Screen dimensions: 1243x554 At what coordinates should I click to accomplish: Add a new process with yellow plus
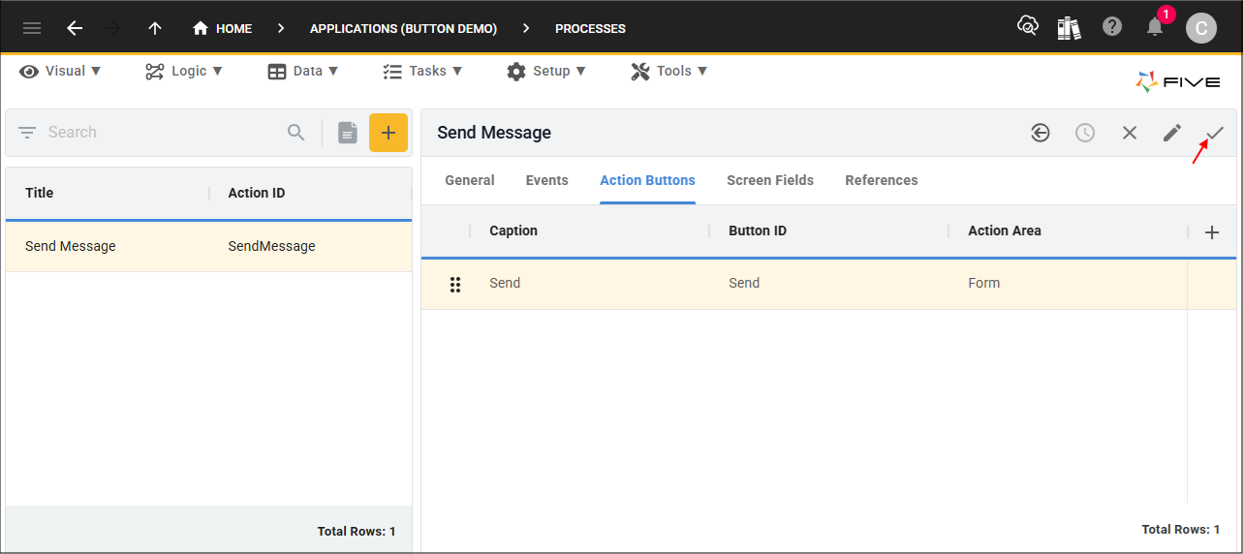(388, 133)
